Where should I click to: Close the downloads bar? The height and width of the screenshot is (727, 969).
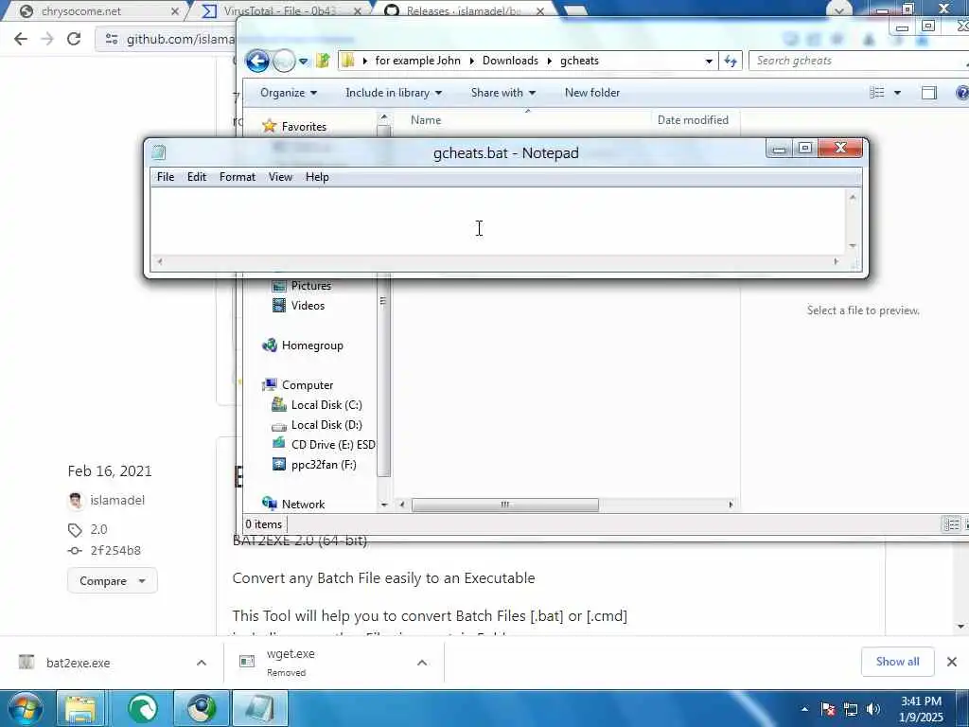coord(952,662)
